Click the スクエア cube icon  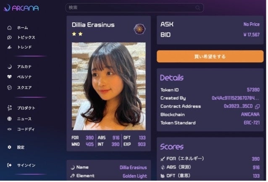pyautogui.click(x=10, y=87)
